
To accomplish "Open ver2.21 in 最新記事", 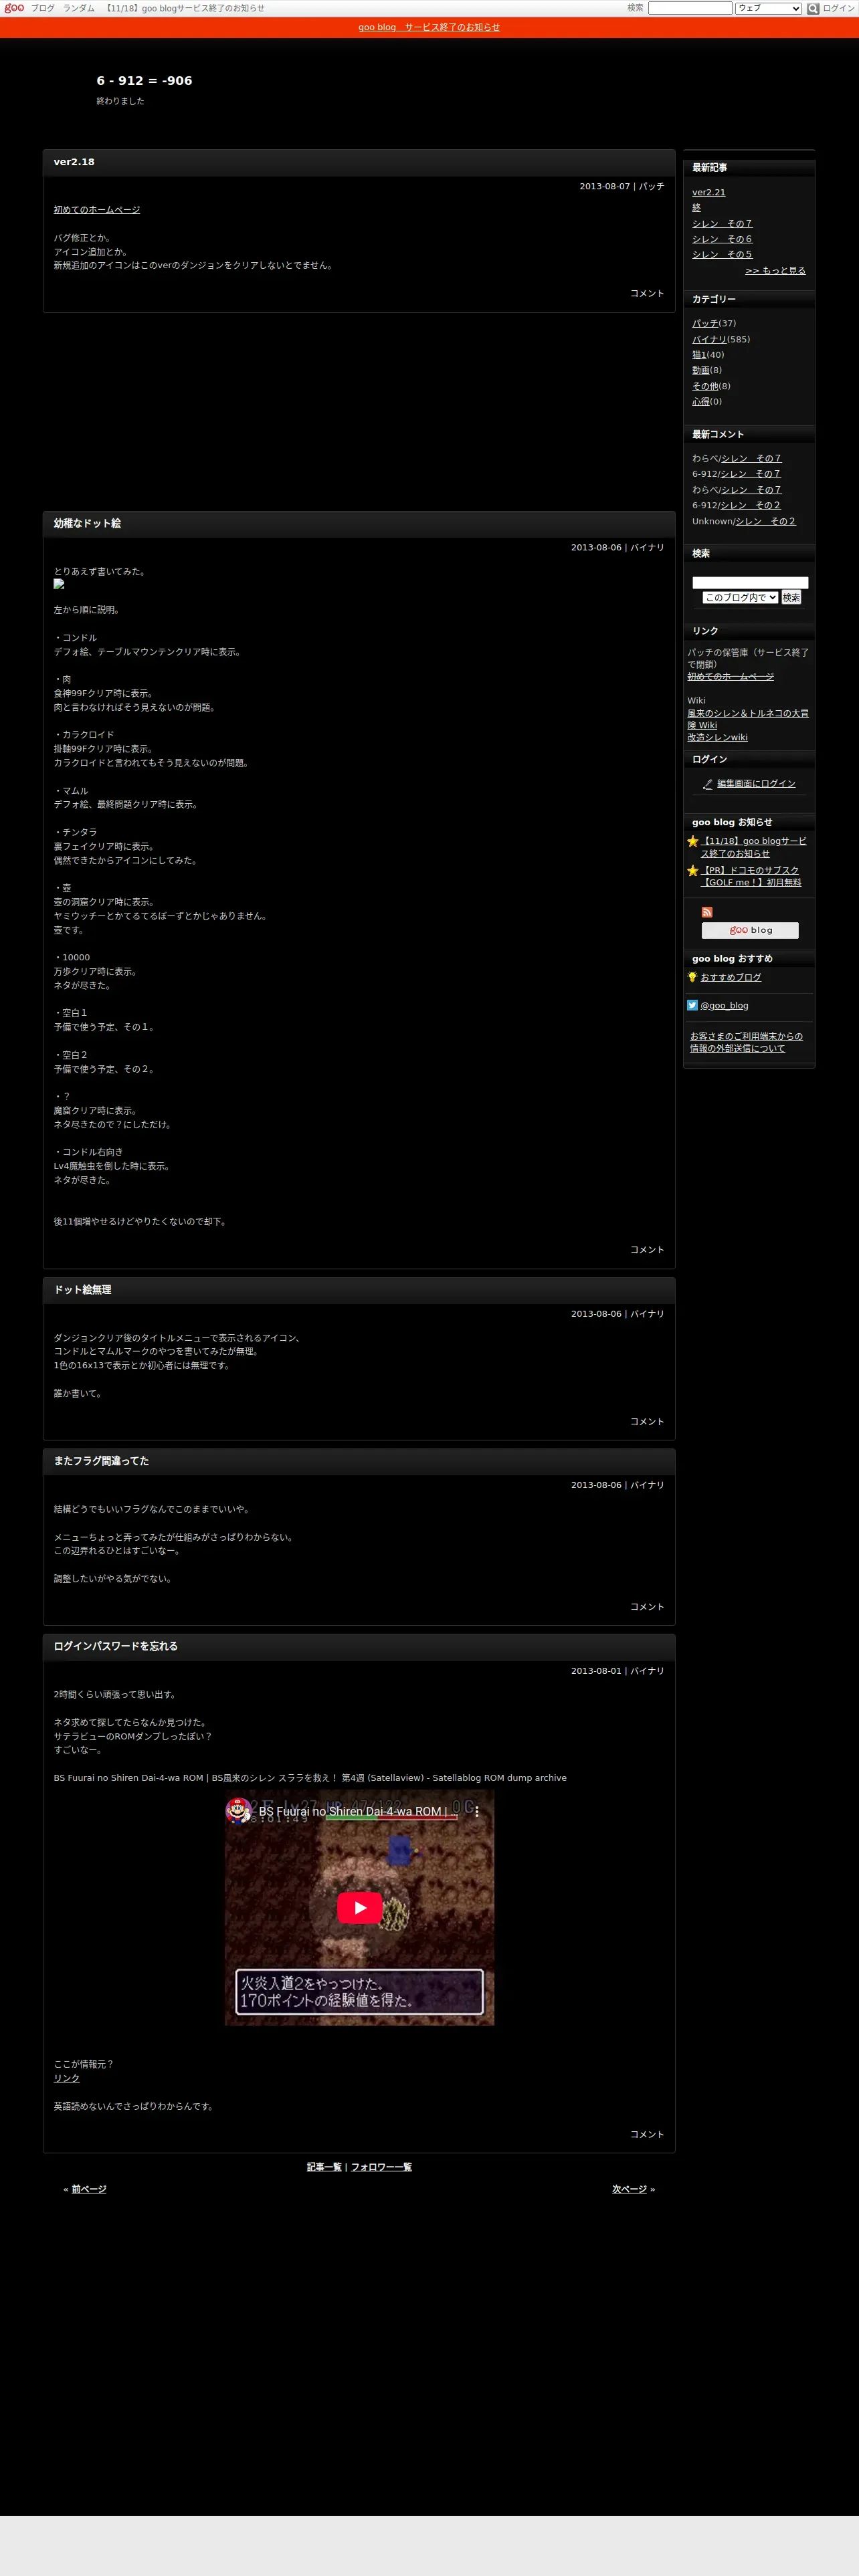I will point(709,192).
